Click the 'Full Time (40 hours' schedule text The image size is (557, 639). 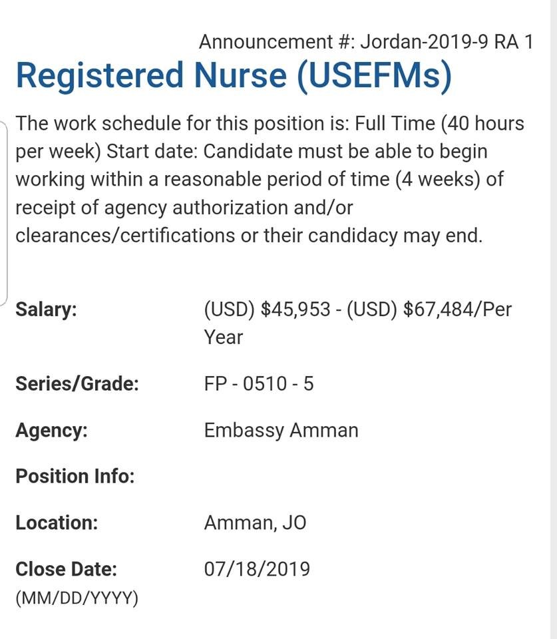pos(439,124)
